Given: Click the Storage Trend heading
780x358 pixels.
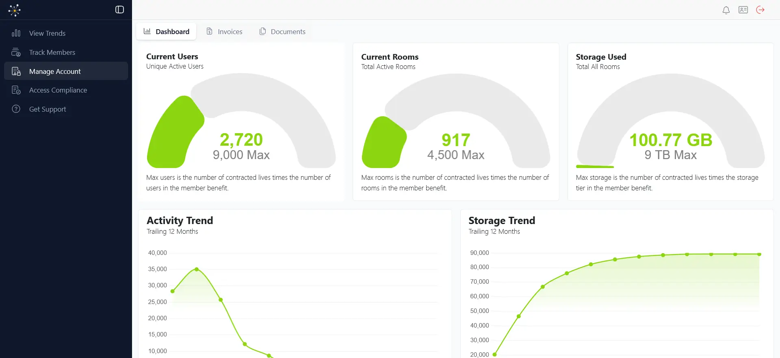Looking at the screenshot, I should pos(502,220).
